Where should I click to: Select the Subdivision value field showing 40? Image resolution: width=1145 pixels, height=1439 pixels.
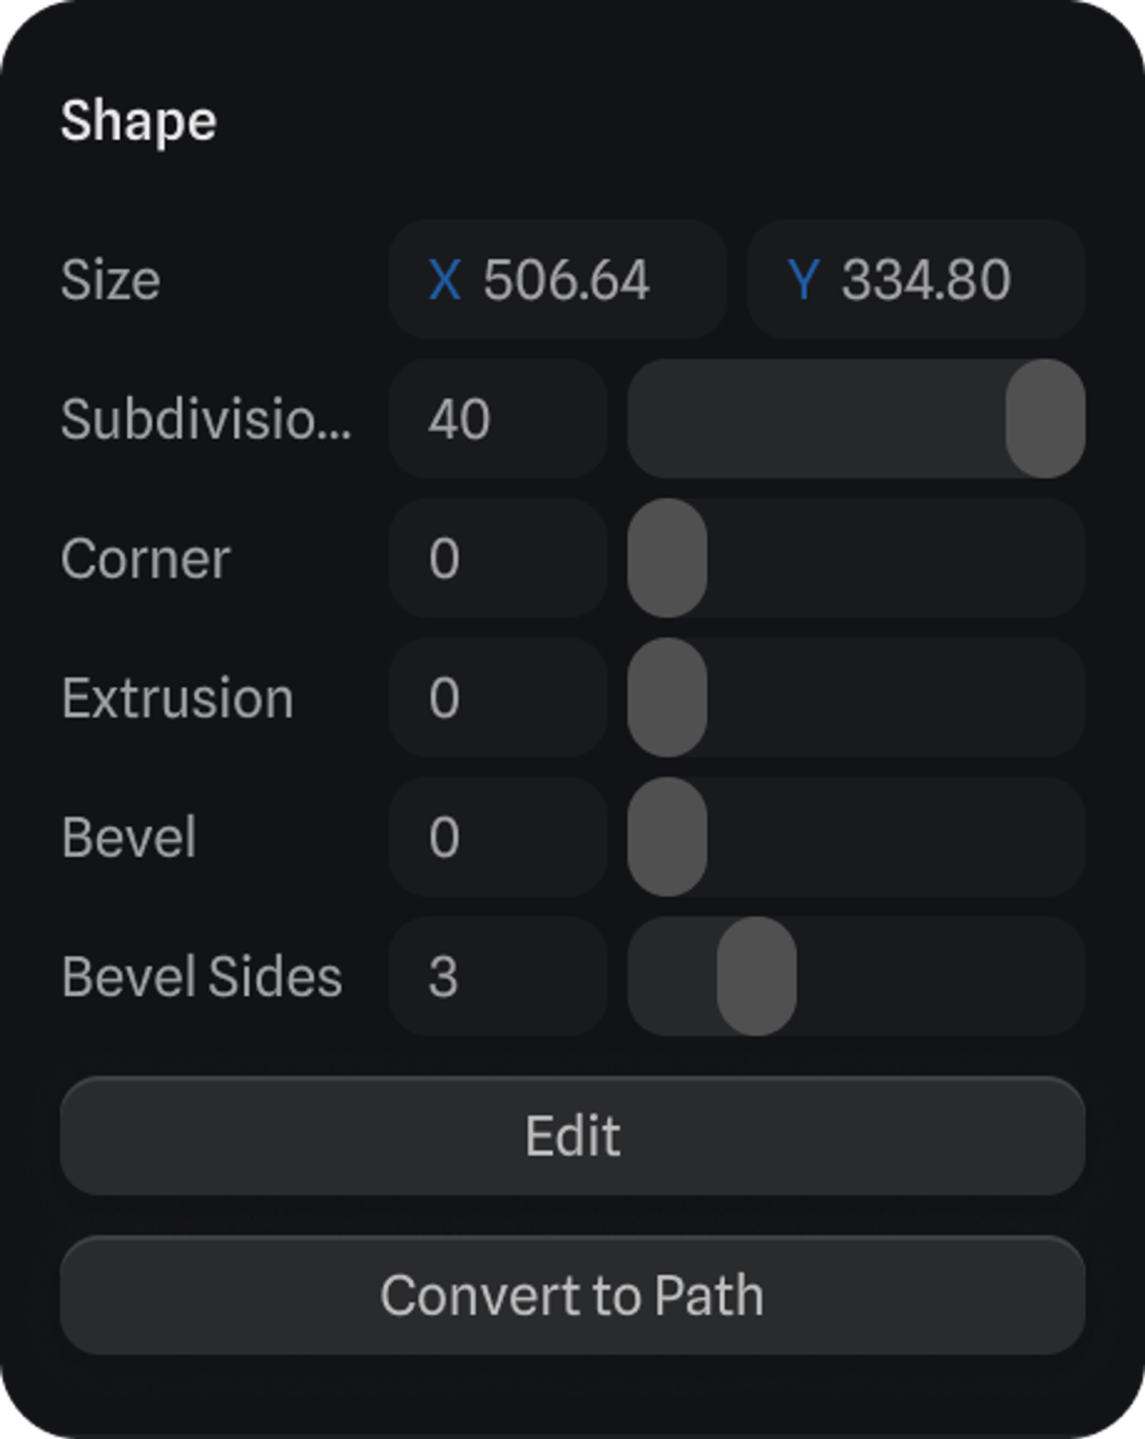tap(498, 419)
